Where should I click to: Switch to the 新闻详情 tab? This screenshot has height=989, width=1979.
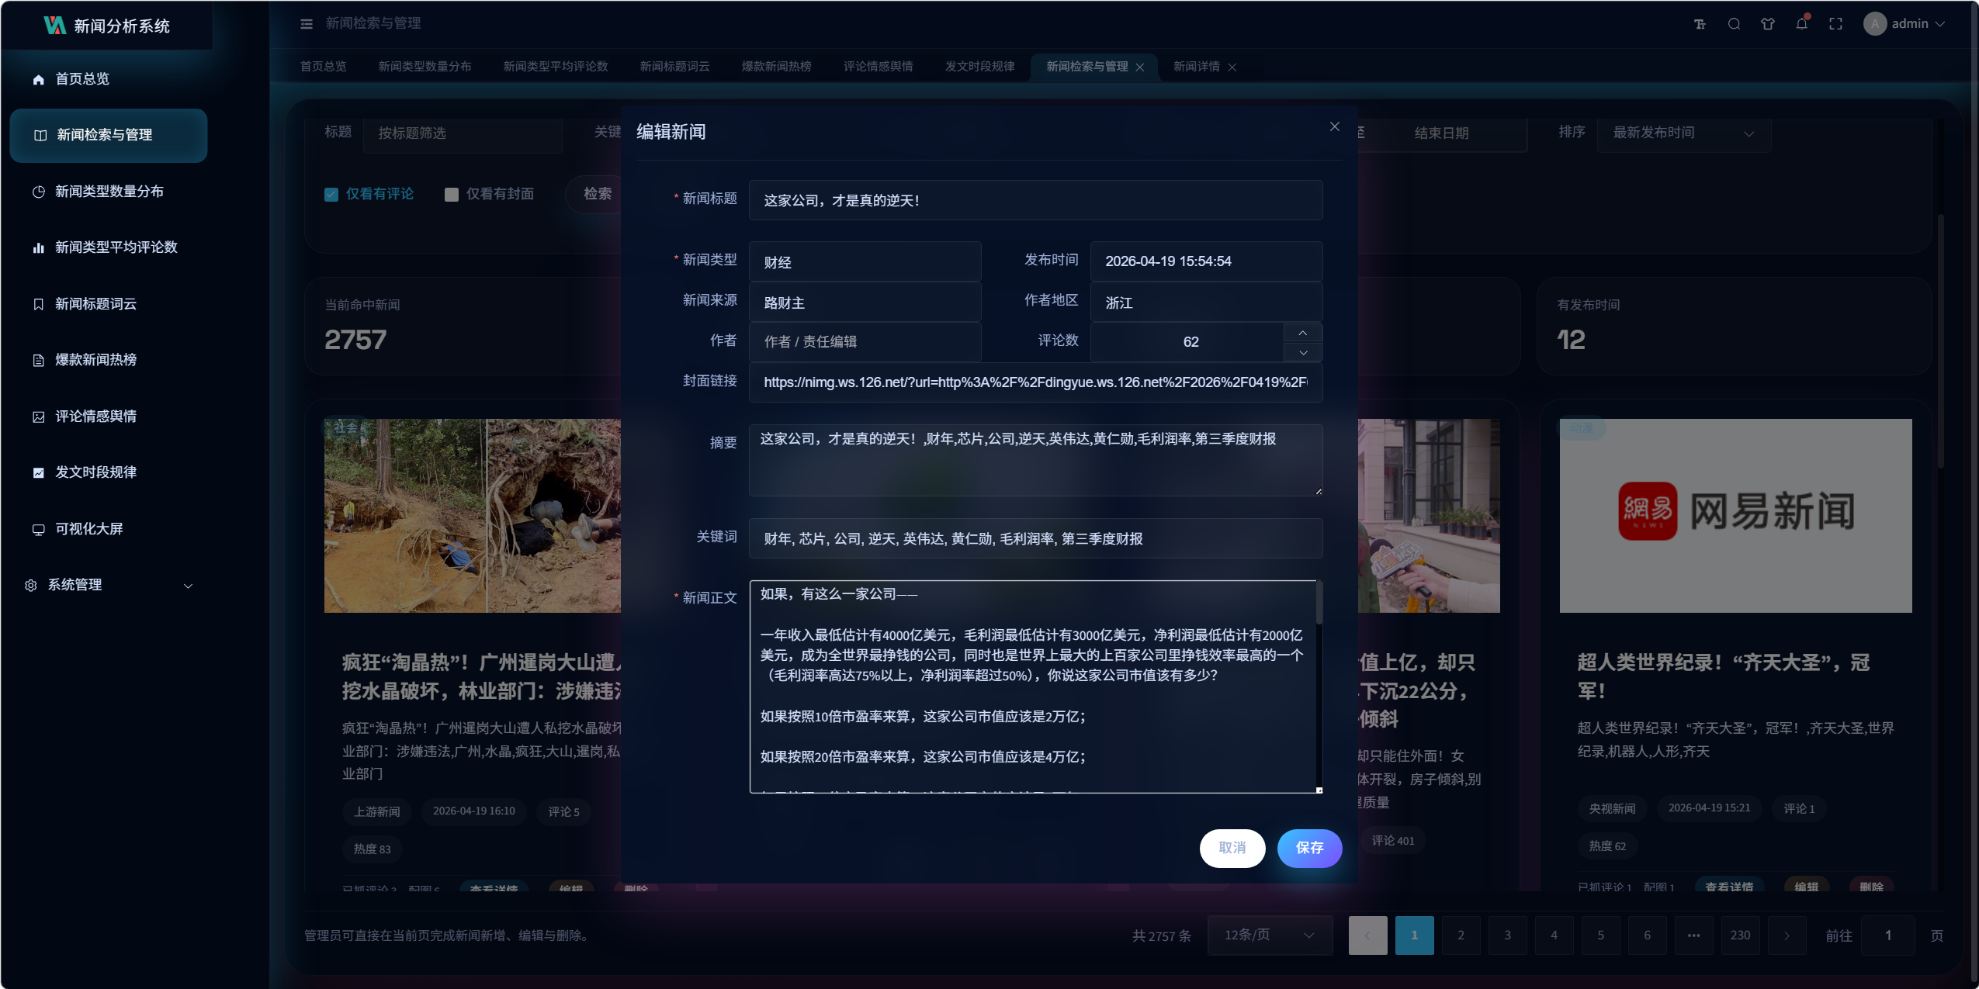point(1196,67)
